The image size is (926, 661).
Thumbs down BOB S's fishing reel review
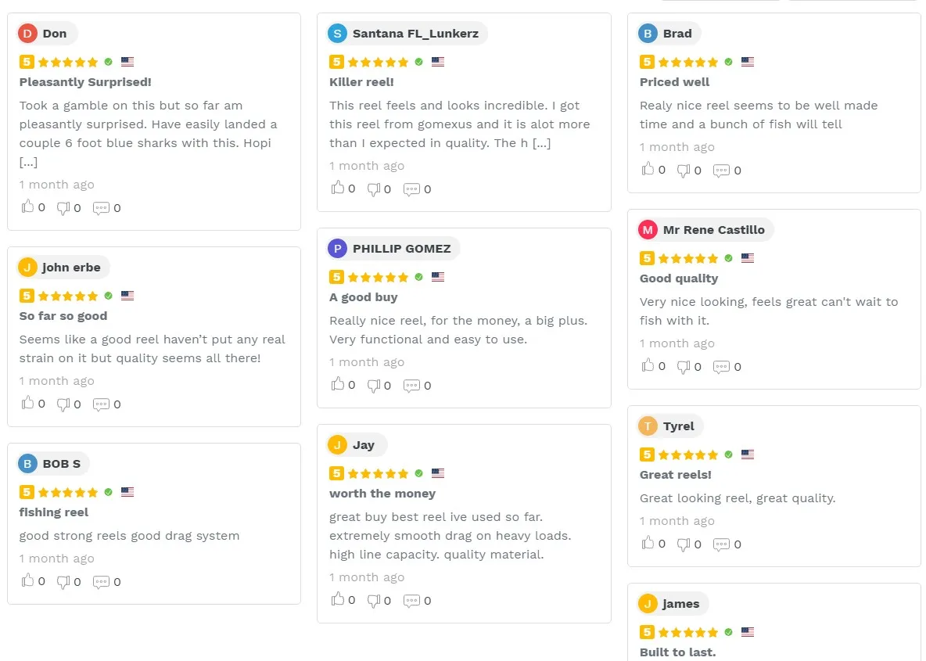coord(64,581)
